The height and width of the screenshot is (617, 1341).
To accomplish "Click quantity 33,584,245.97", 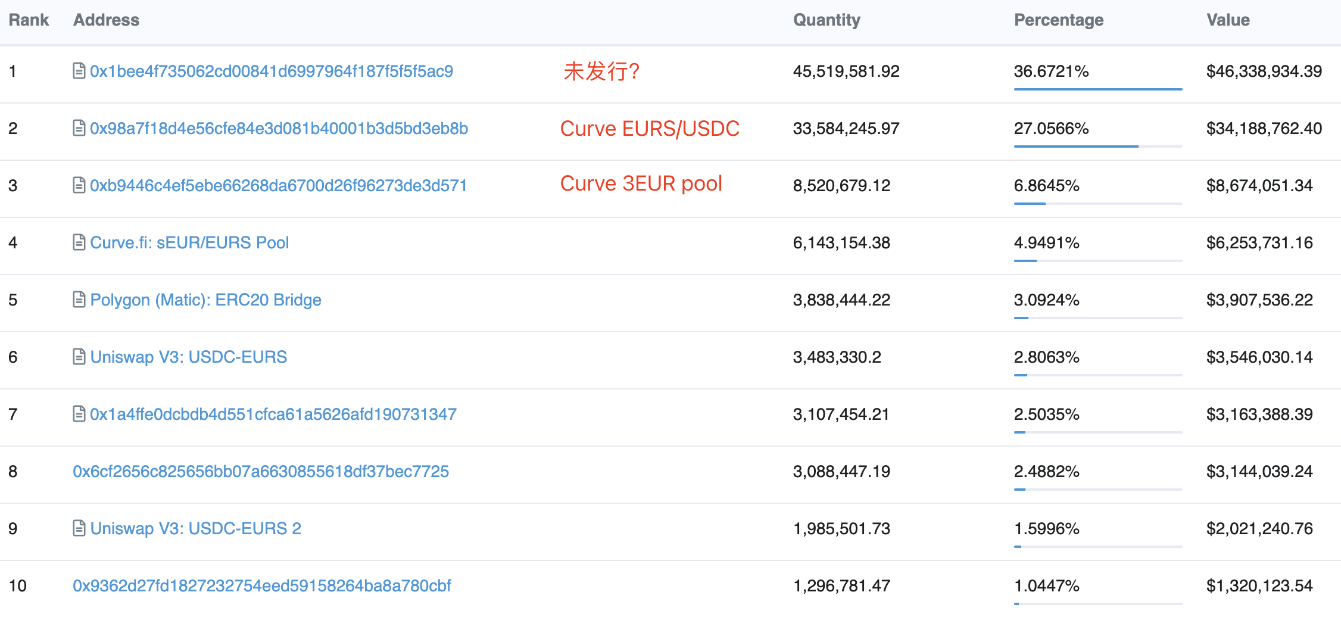I will (x=846, y=129).
